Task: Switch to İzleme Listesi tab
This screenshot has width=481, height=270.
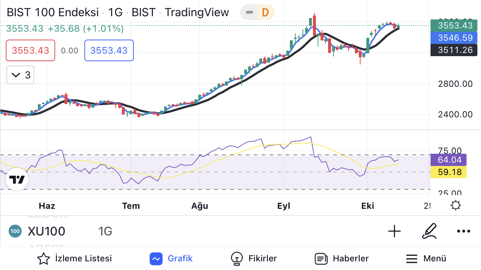Action: click(x=75, y=258)
